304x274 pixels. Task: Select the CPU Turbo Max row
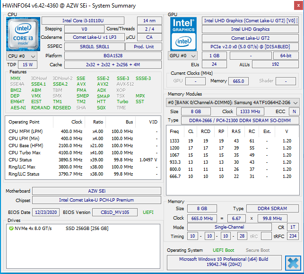pyautogui.click(x=83, y=153)
